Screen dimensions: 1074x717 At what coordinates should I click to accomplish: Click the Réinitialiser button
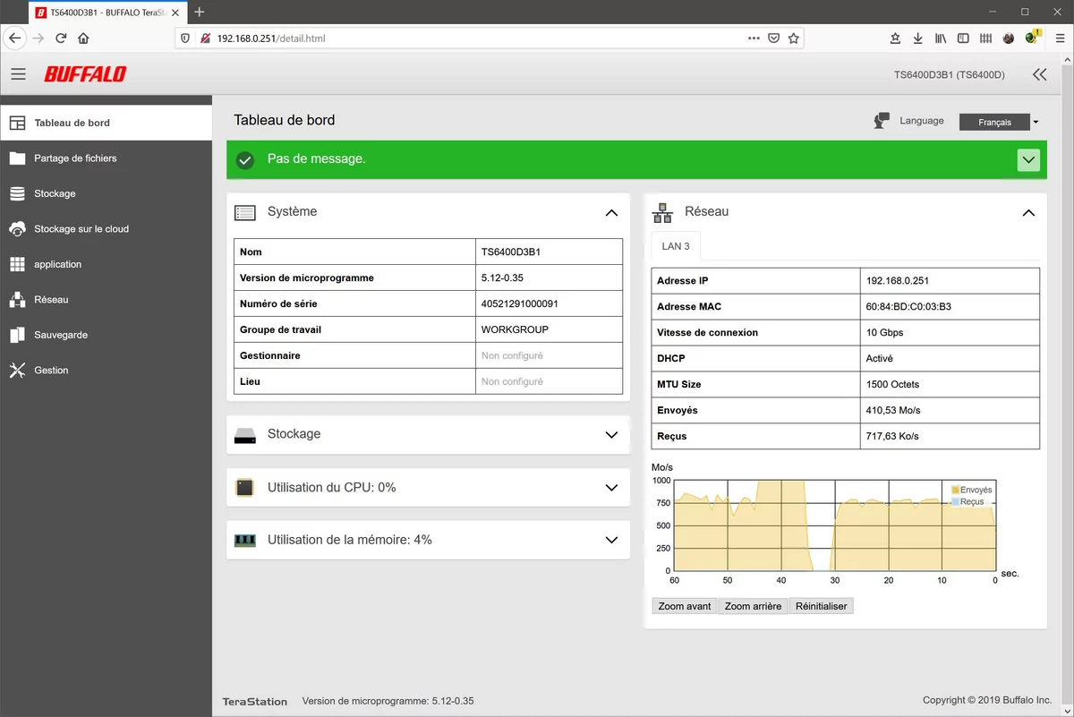(x=822, y=606)
